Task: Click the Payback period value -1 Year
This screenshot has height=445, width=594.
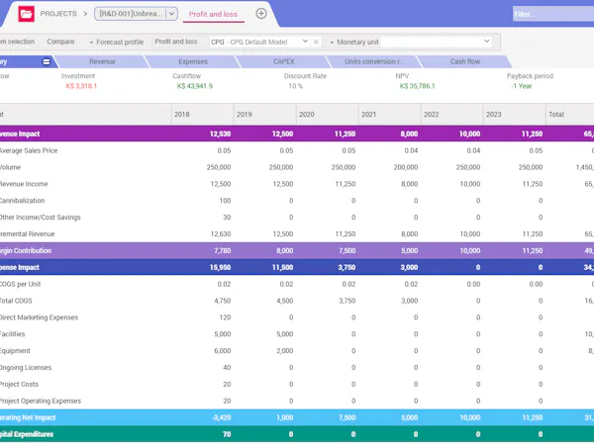Action: [x=522, y=86]
